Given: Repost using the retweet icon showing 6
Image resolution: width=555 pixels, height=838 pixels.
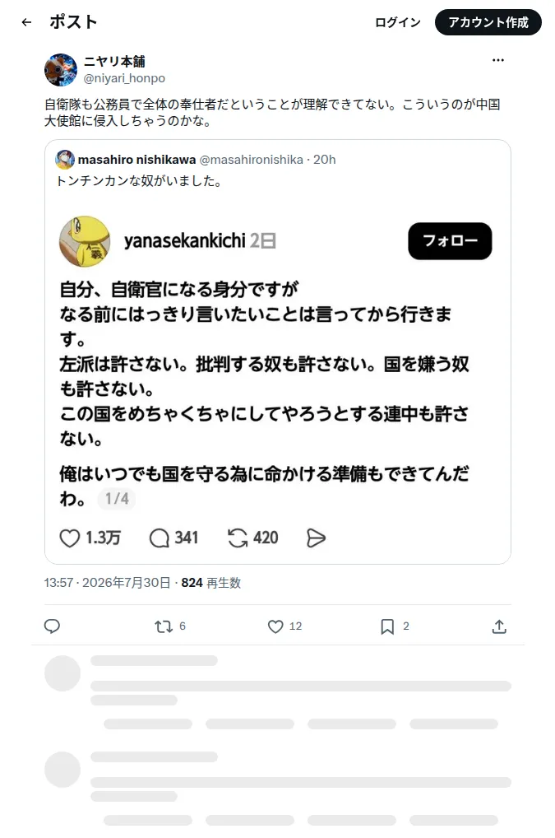Looking at the screenshot, I should pyautogui.click(x=169, y=626).
